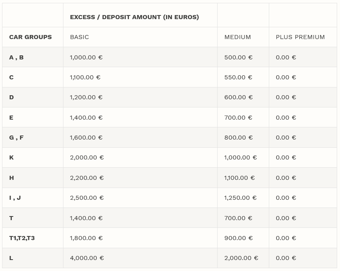Click the 4,000.00 € basic amount for group L
340x271 pixels.
[x=87, y=258]
